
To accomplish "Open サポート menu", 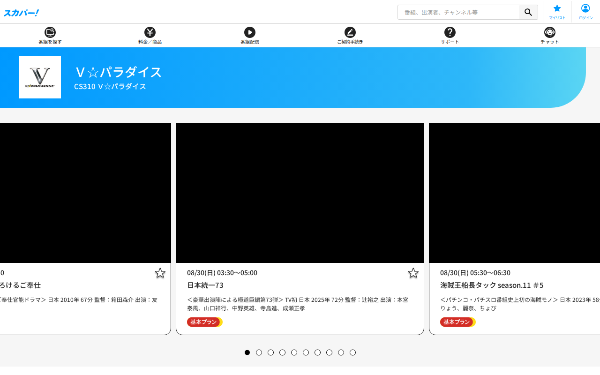I will tap(450, 36).
